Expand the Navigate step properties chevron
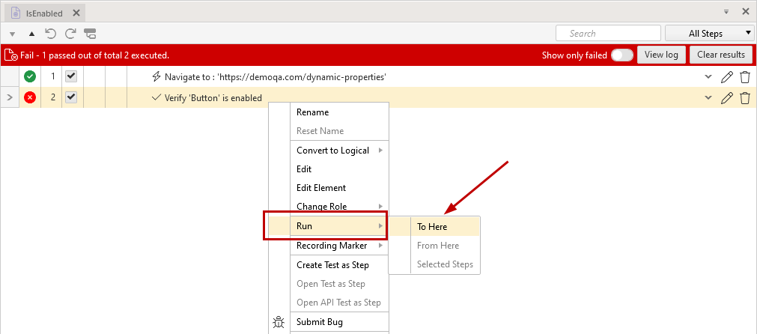The image size is (757, 334). tap(708, 76)
